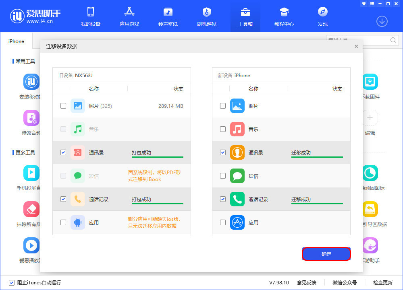
Task: Open the 引导区数据 tool icon
Action: 370,209
